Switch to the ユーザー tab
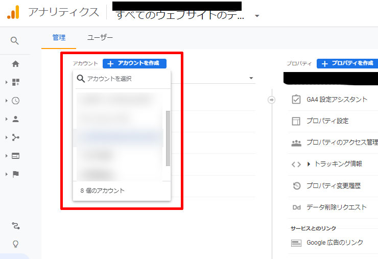This screenshot has width=378, height=259. tap(100, 38)
